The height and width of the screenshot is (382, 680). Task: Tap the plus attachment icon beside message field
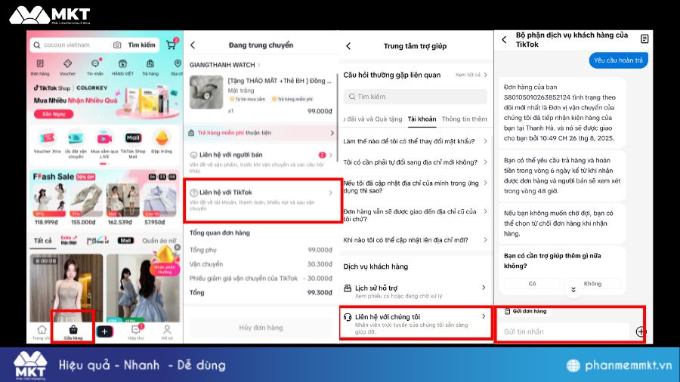(x=641, y=331)
